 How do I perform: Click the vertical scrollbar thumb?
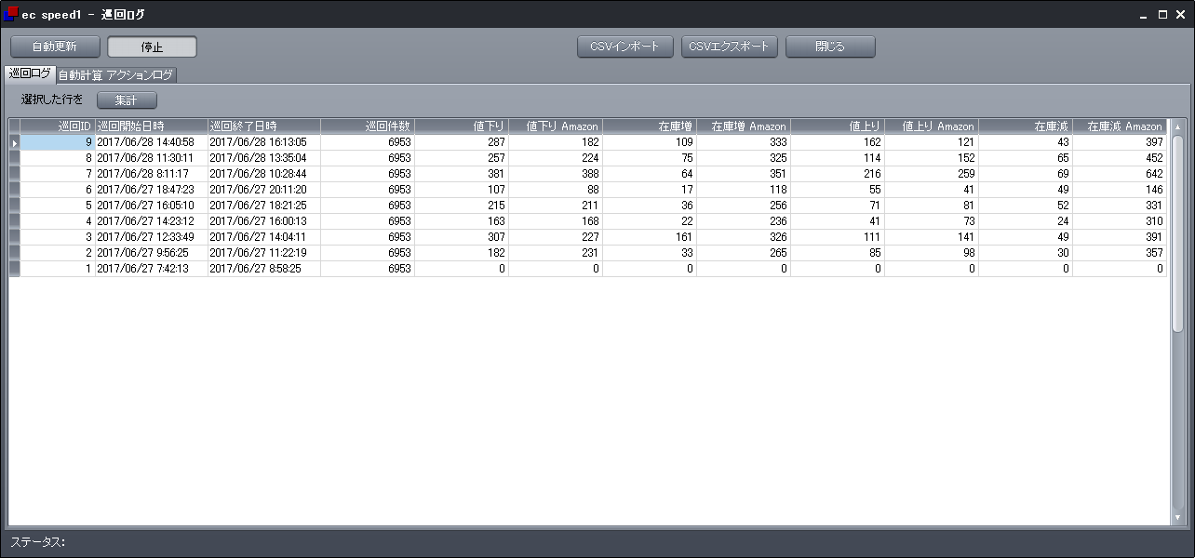(1177, 233)
